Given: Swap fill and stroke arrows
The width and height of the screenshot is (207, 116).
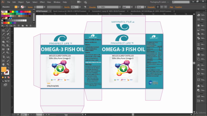Looking at the screenshot, I should pos(8,68).
